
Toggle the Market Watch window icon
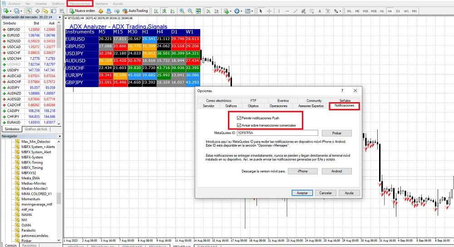[x=29, y=11]
